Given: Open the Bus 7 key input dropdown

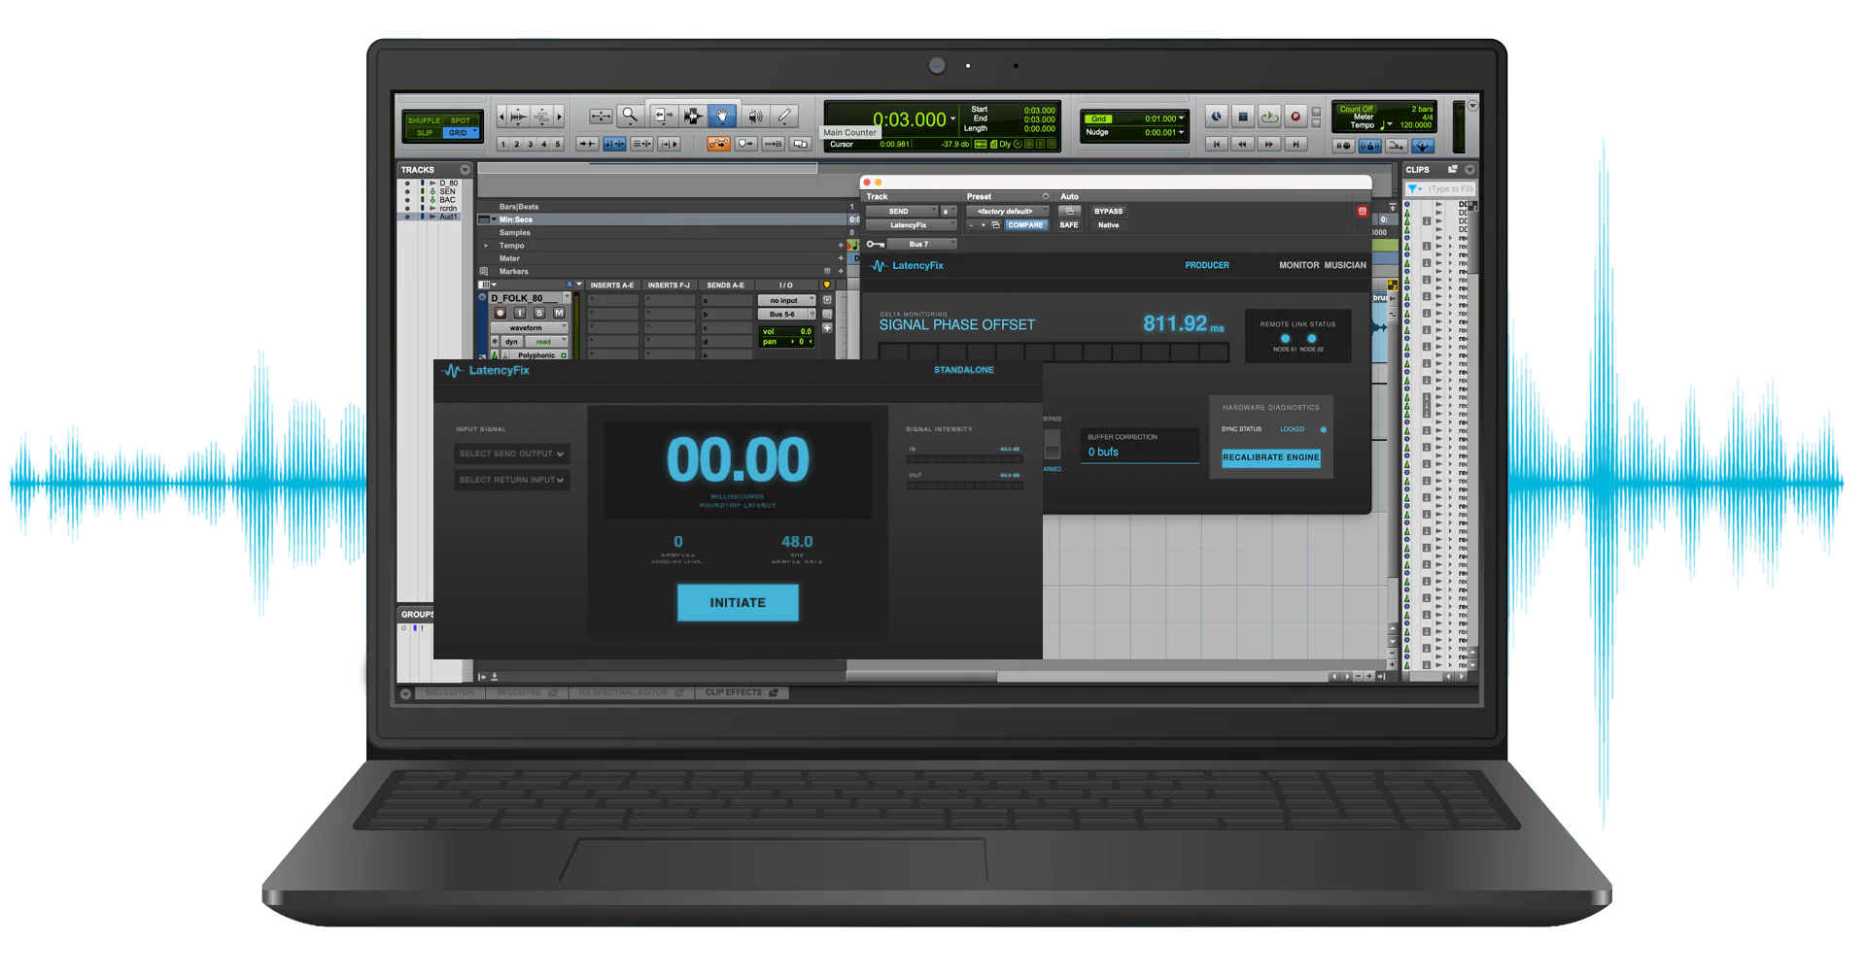Looking at the screenshot, I should click(922, 245).
